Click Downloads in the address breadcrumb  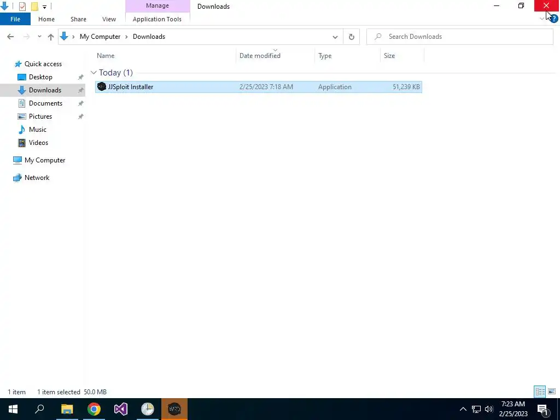pyautogui.click(x=149, y=37)
